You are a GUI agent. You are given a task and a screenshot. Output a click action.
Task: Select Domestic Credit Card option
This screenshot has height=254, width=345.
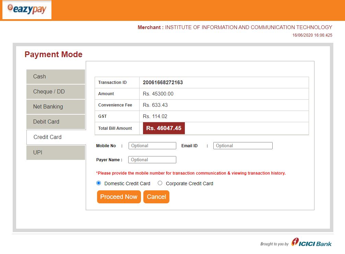coord(99,183)
